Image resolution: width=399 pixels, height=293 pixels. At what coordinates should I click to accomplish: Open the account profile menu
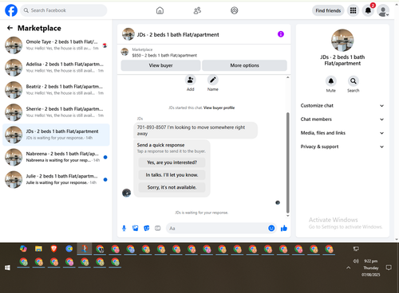point(383,11)
